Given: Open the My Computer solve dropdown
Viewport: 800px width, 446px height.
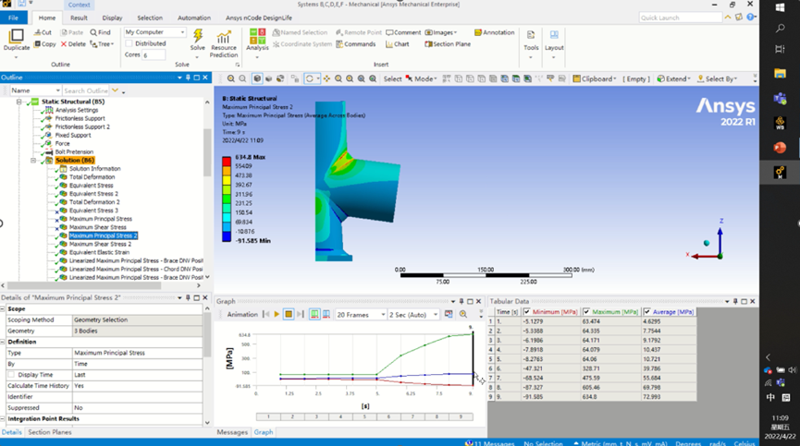Looking at the screenshot, I should point(154,32).
